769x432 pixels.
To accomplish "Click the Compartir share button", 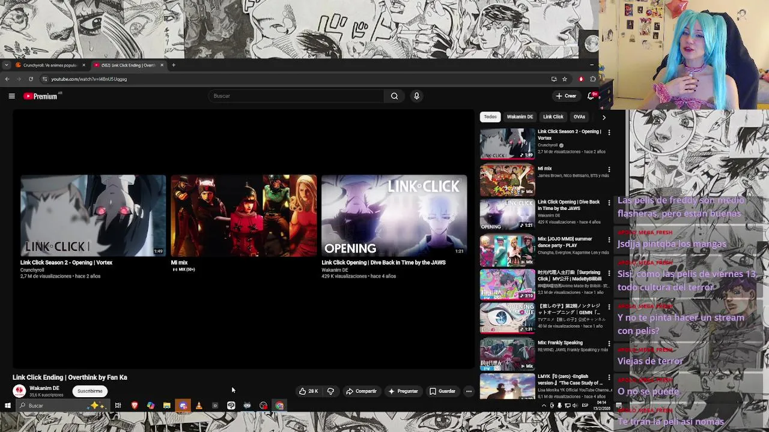I will (361, 391).
